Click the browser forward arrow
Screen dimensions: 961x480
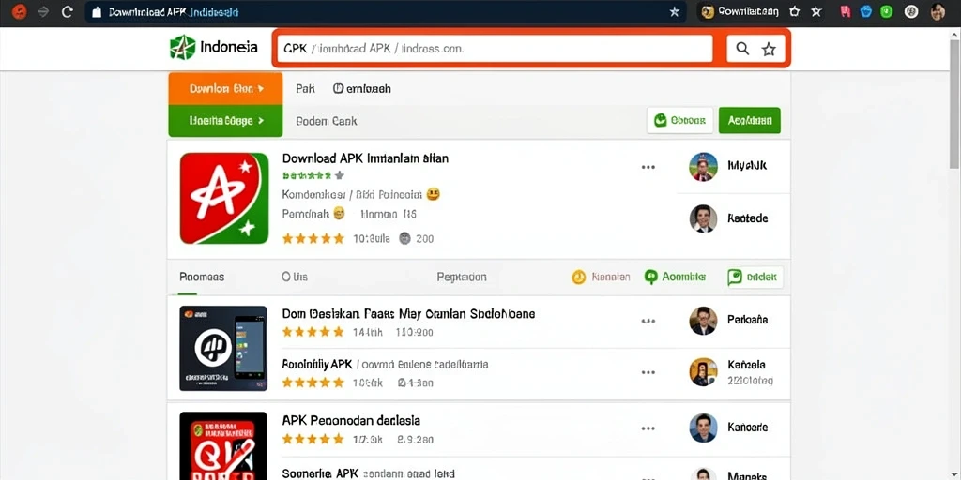point(43,11)
